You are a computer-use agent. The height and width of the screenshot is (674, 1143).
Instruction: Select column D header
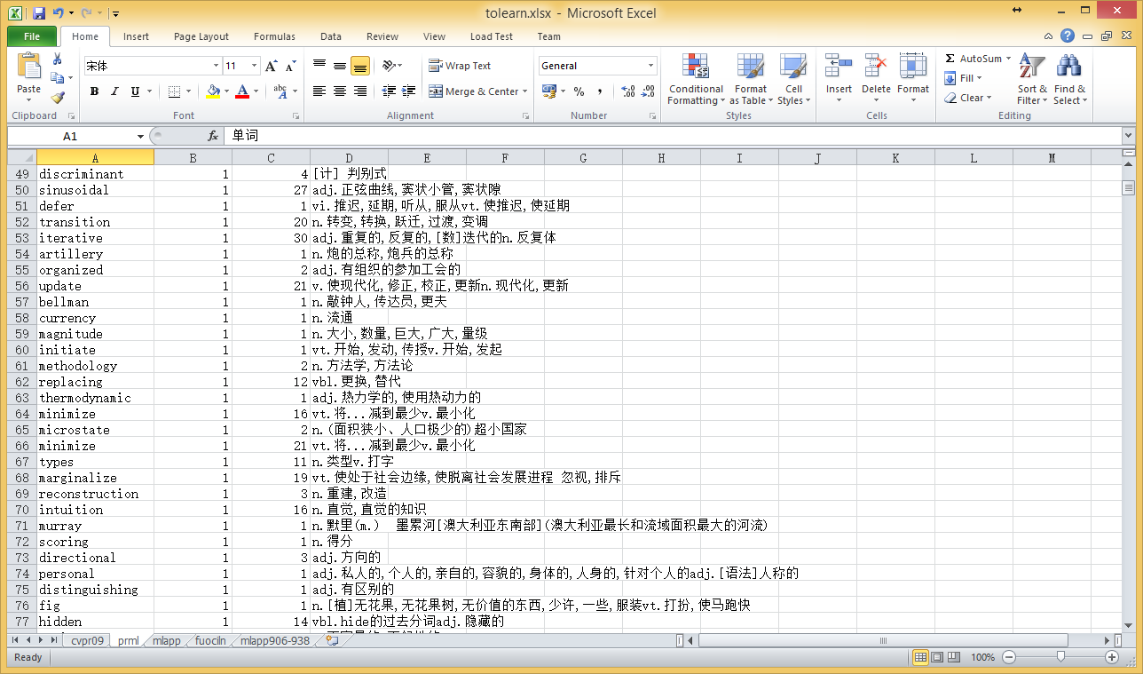point(349,158)
